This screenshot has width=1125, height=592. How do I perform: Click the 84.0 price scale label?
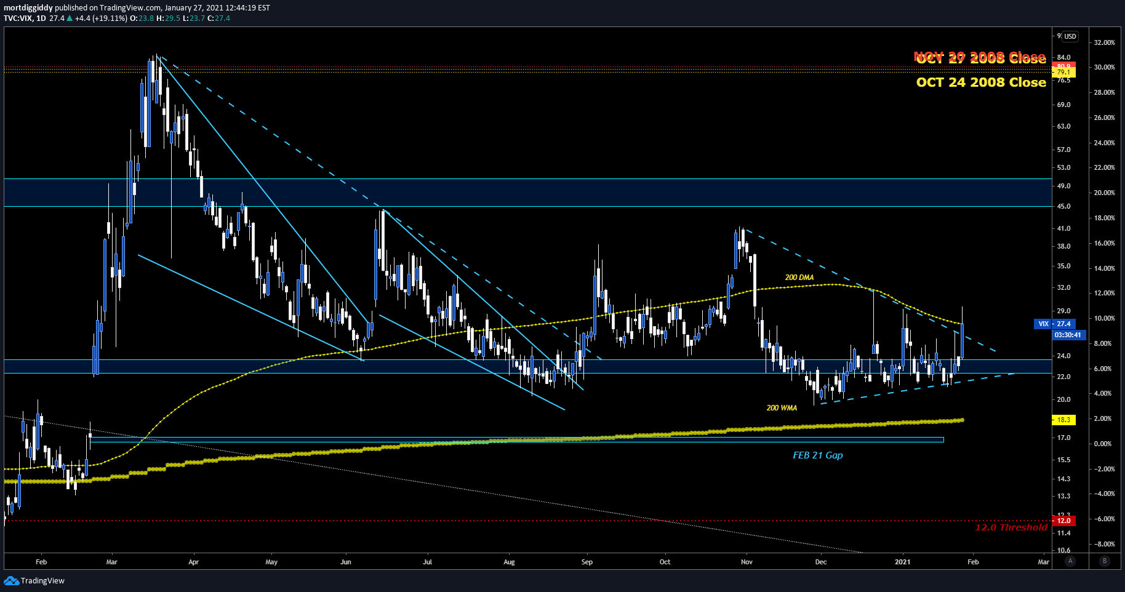click(x=1063, y=57)
